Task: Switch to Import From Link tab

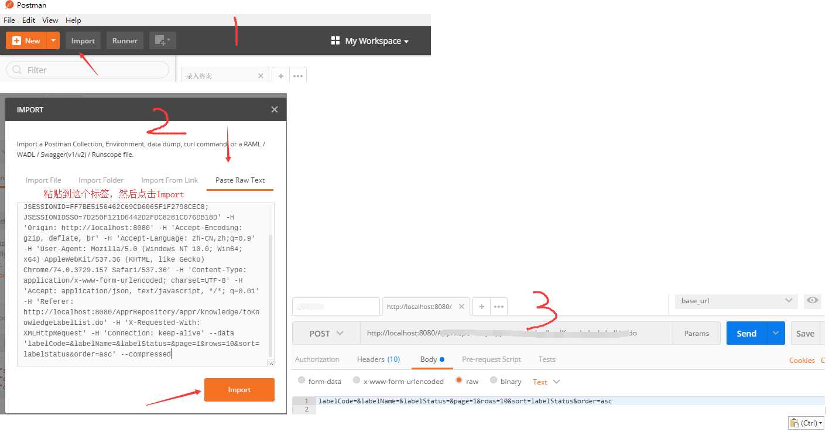Action: (x=169, y=180)
